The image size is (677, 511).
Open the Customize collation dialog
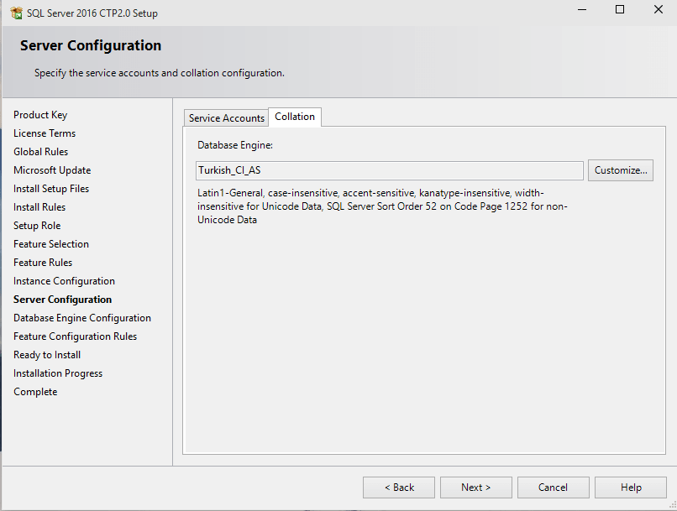pyautogui.click(x=621, y=170)
